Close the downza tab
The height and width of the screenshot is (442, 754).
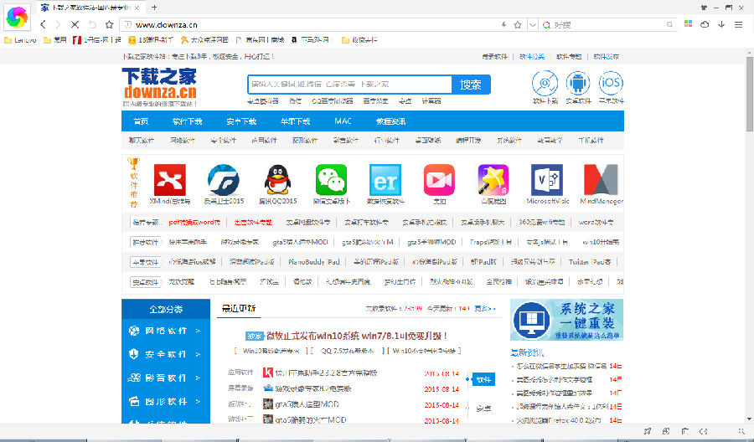click(x=137, y=8)
